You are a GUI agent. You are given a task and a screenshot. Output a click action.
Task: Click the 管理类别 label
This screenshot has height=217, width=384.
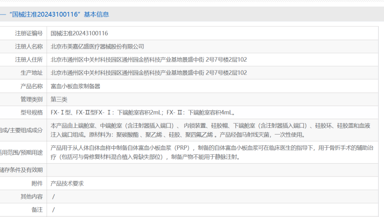click(x=32, y=99)
